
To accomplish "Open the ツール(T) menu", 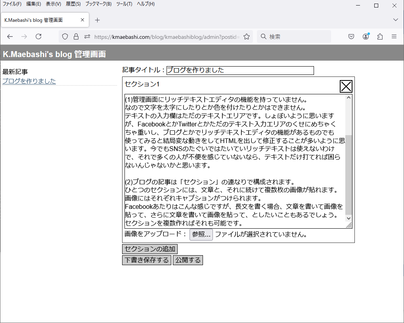I will coord(124,4).
